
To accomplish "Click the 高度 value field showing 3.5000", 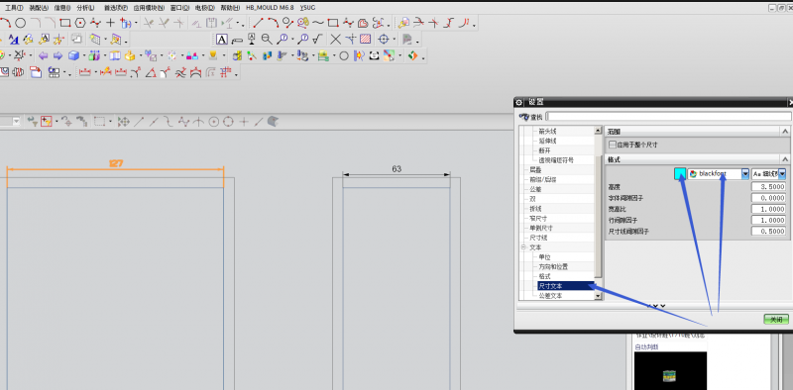I will 769,186.
